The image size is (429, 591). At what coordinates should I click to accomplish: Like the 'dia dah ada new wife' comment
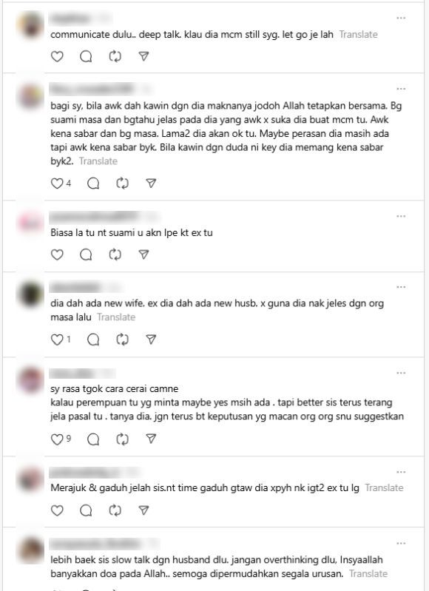(x=57, y=340)
